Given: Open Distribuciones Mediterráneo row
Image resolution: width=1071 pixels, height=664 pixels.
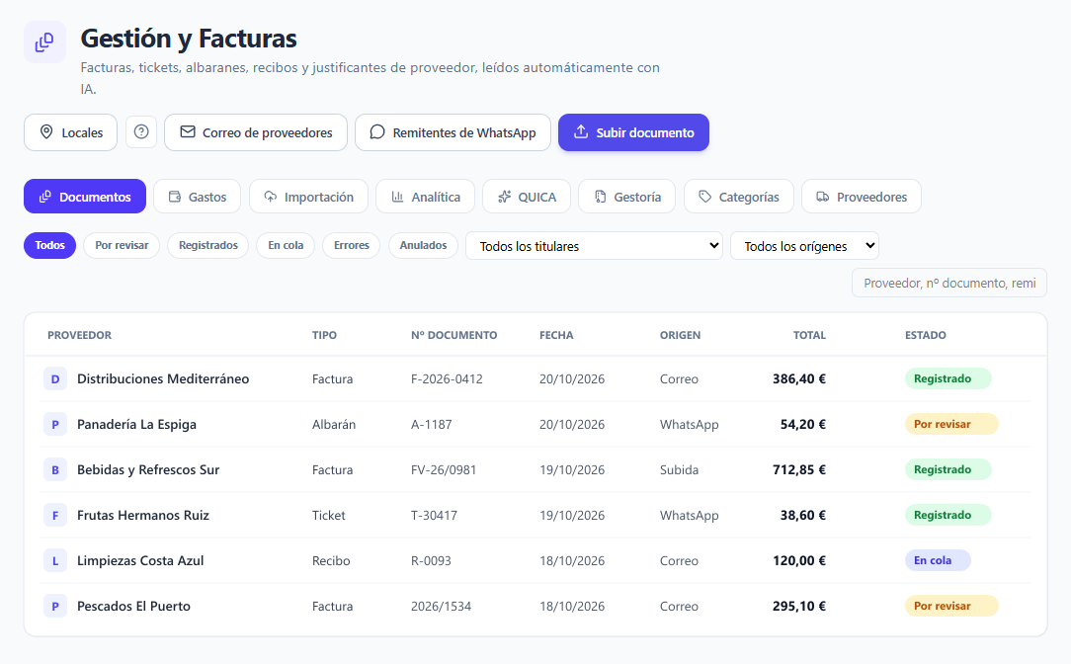Looking at the screenshot, I should 535,378.
